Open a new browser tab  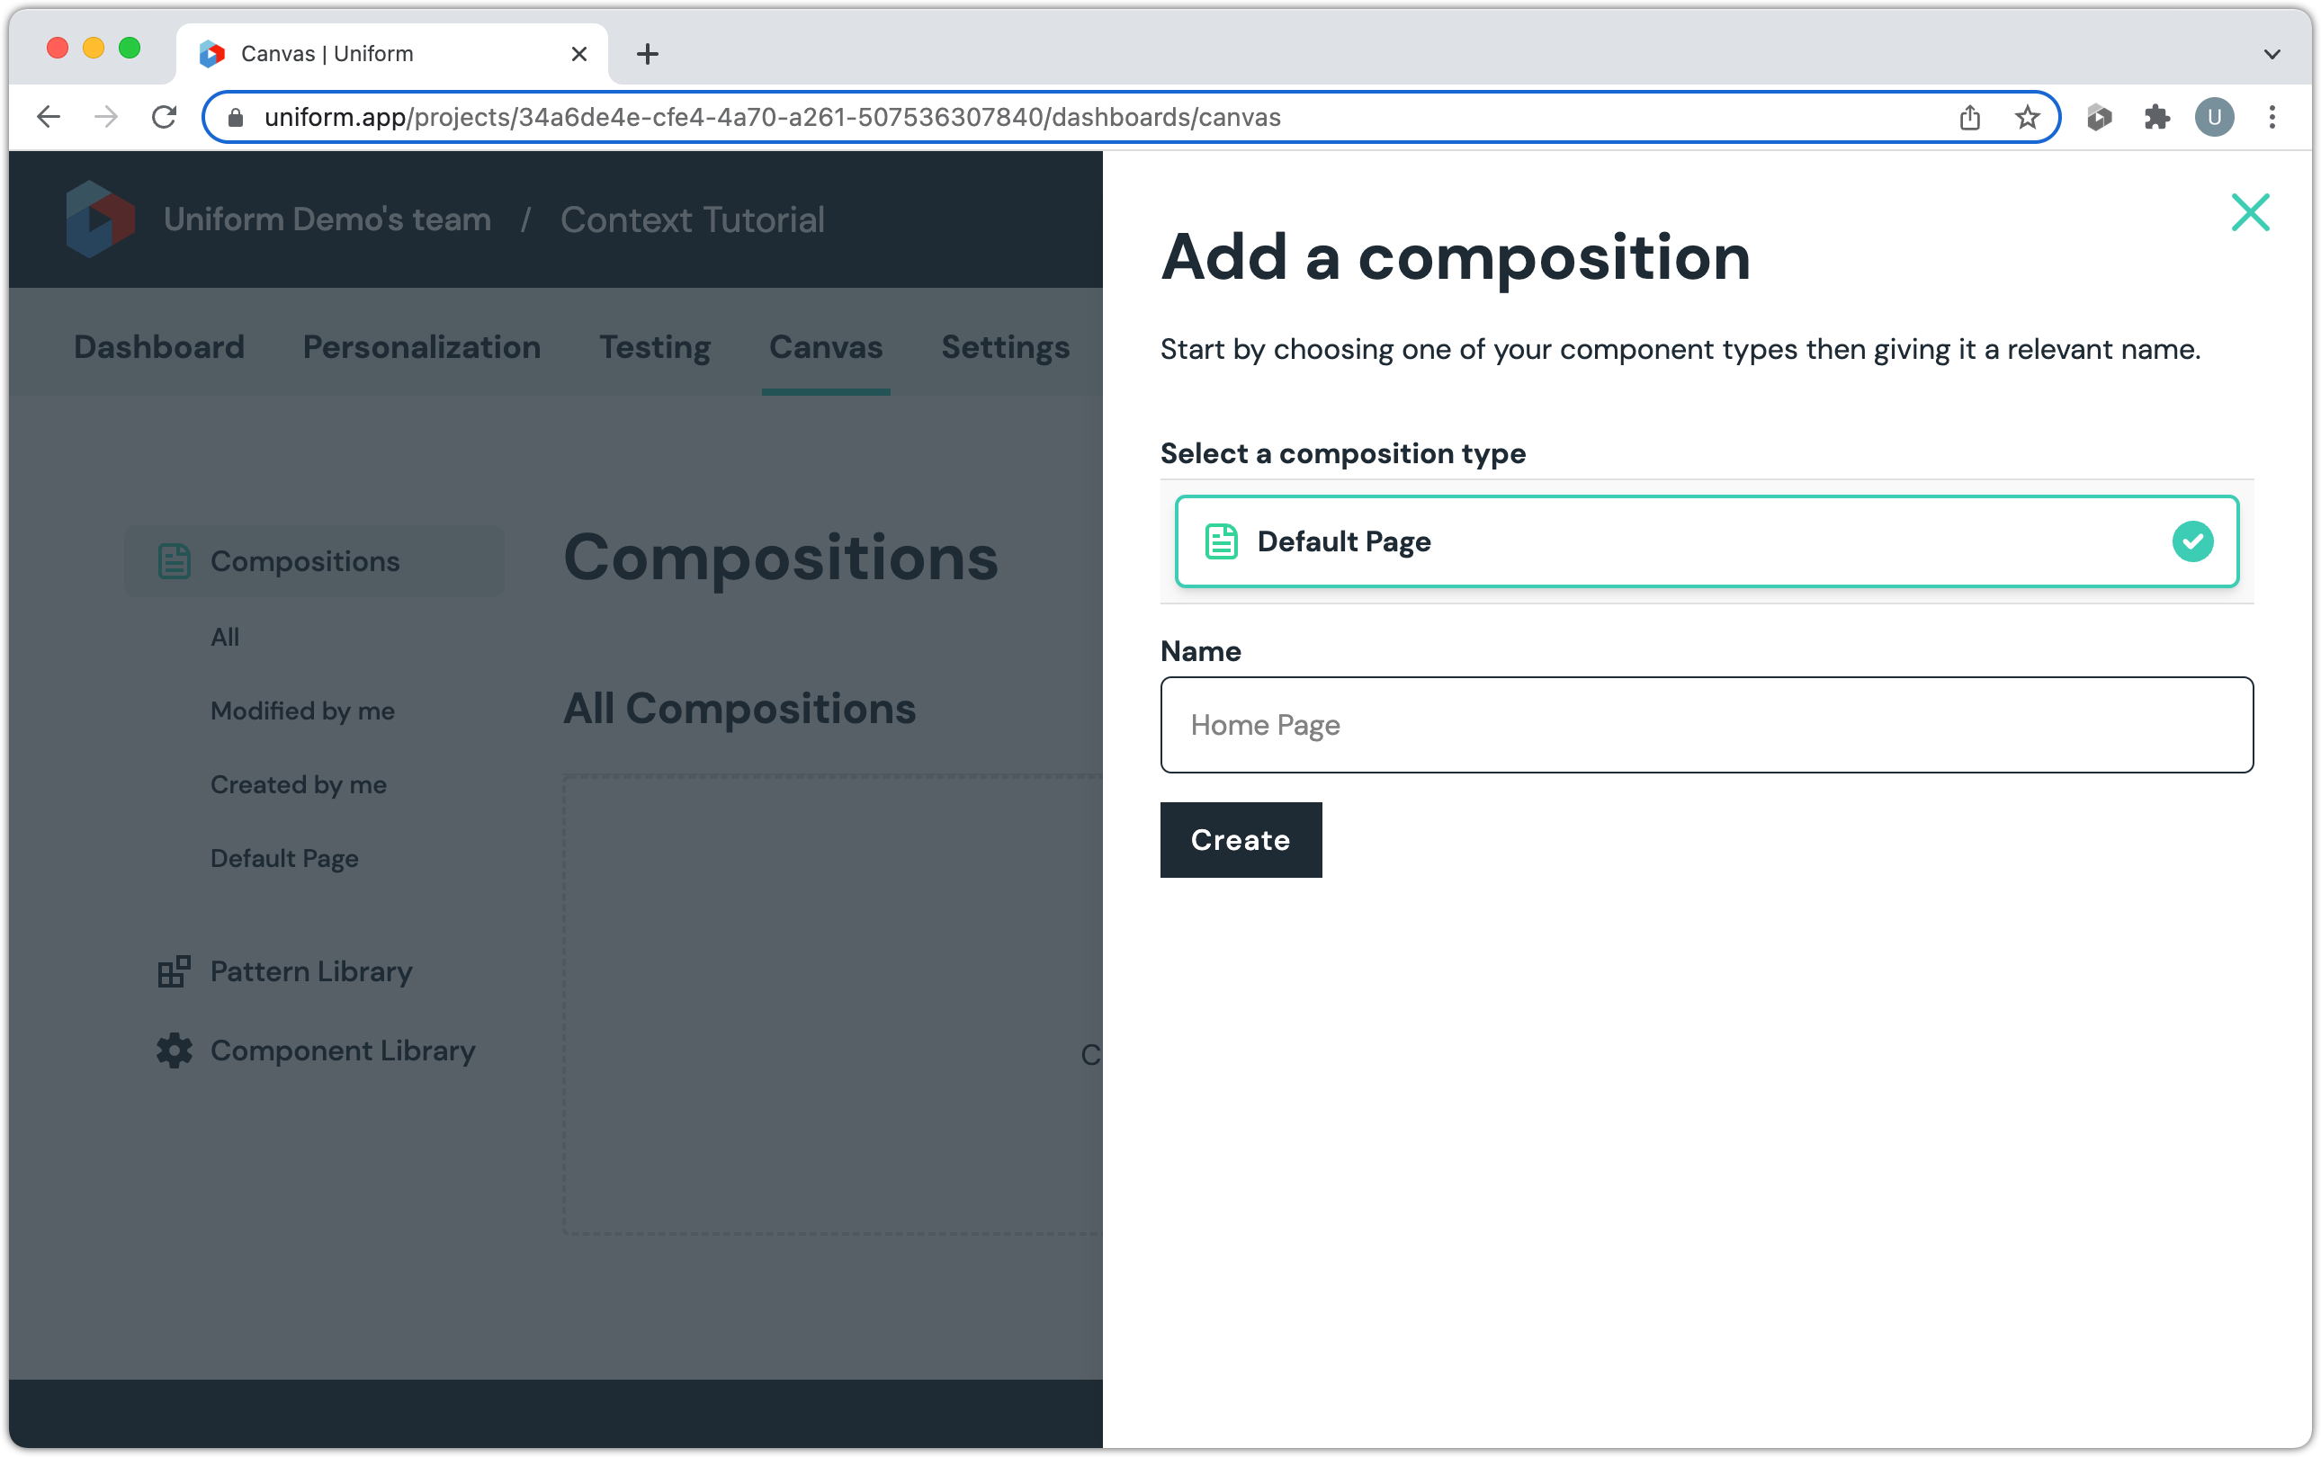pyautogui.click(x=648, y=54)
